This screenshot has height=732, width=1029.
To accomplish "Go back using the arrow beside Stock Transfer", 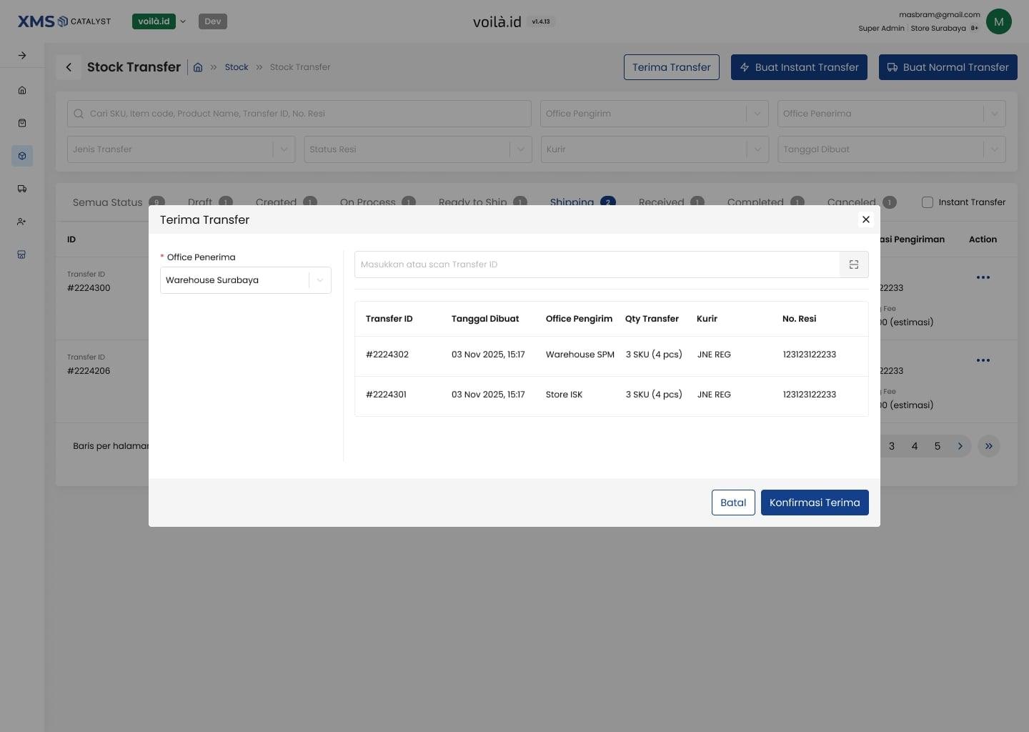I will pos(69,67).
